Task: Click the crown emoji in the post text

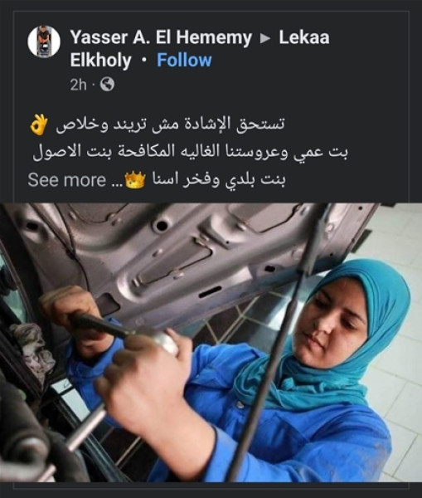Action: point(135,180)
